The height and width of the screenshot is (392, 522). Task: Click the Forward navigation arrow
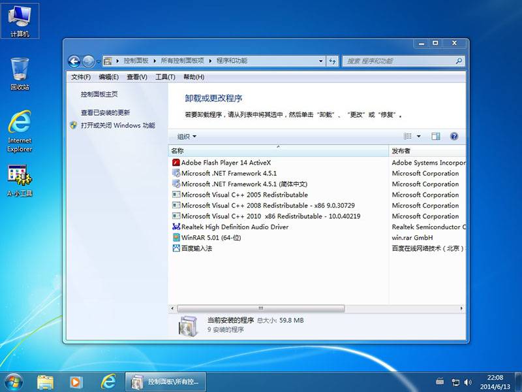[x=88, y=61]
